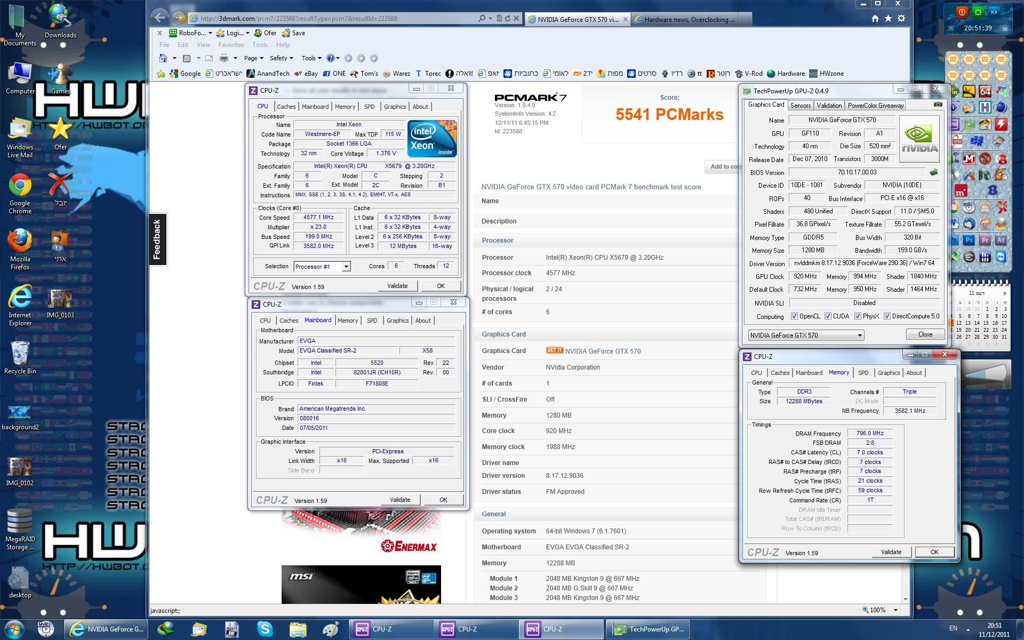Open IE Favorites menu

coord(231,45)
